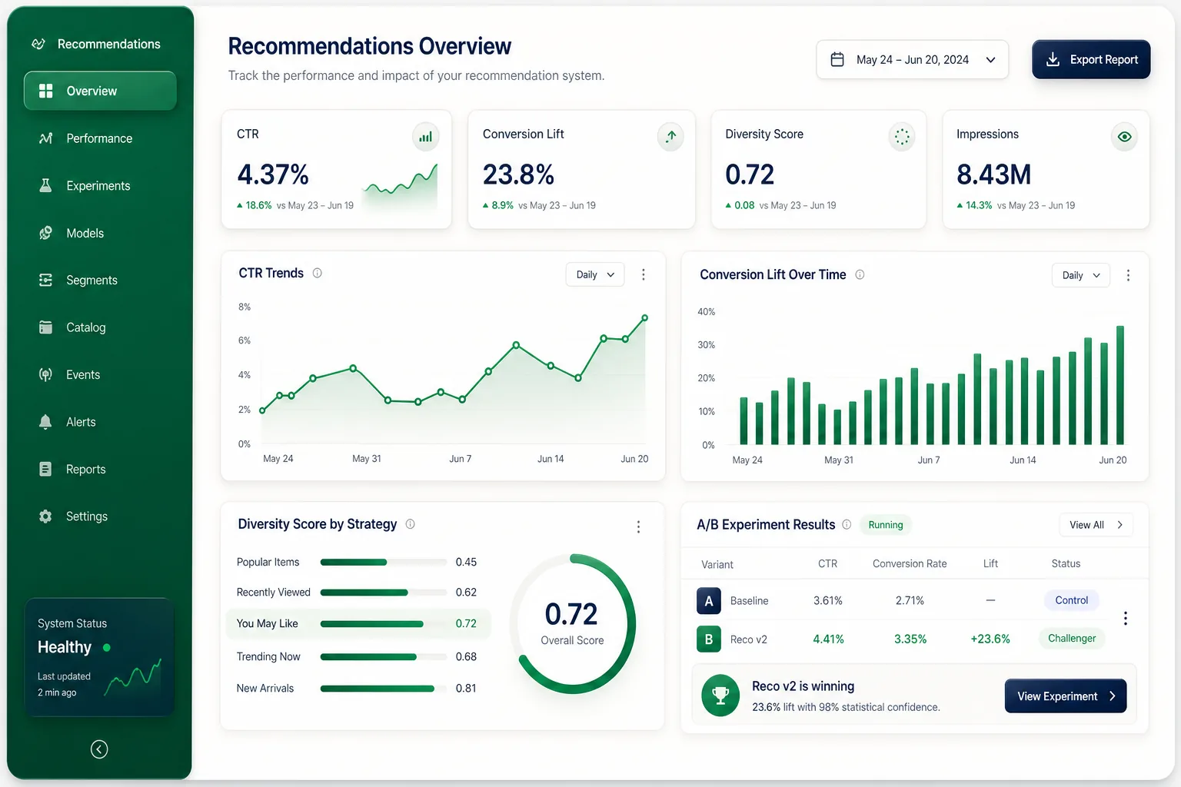
Task: Click the Challenger status tag
Action: coord(1072,638)
